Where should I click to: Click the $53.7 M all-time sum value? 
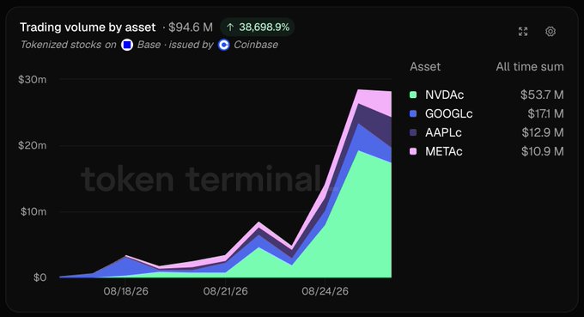pyautogui.click(x=542, y=94)
